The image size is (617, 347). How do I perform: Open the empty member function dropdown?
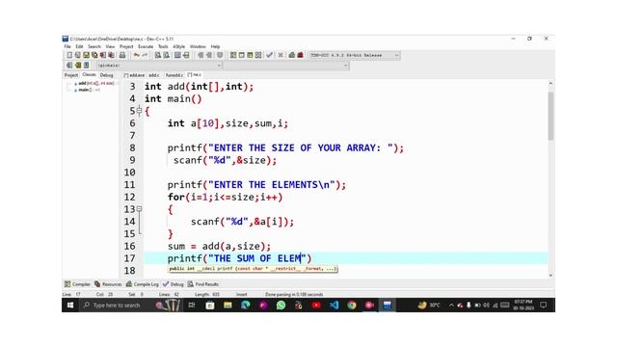(x=286, y=66)
